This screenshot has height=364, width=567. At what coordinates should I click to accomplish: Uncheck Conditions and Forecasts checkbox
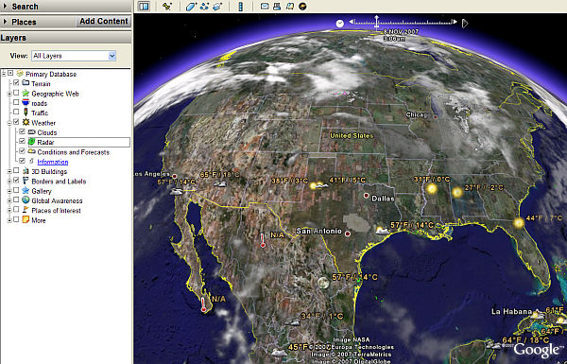(23, 151)
